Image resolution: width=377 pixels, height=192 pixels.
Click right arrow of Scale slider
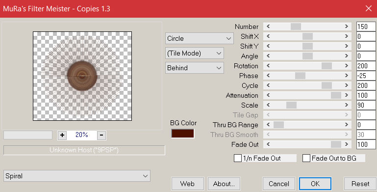[x=347, y=105]
